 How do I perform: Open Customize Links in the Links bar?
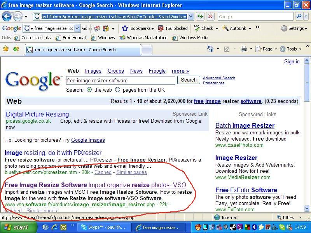tap(33, 38)
